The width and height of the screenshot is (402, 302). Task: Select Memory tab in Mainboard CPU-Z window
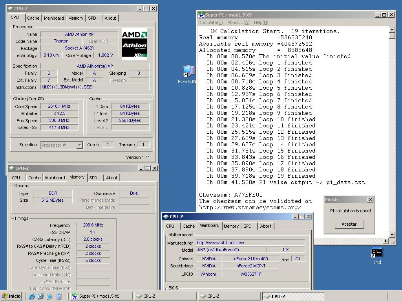click(x=231, y=226)
